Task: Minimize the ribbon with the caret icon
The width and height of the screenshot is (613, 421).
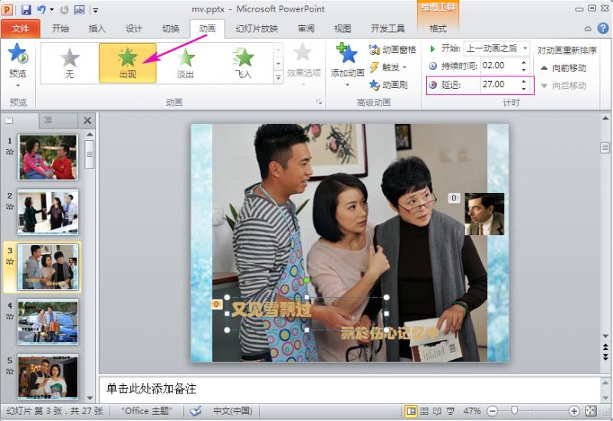Action: tap(588, 28)
